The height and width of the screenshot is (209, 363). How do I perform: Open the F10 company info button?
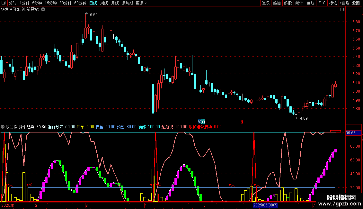[x=322, y=3]
